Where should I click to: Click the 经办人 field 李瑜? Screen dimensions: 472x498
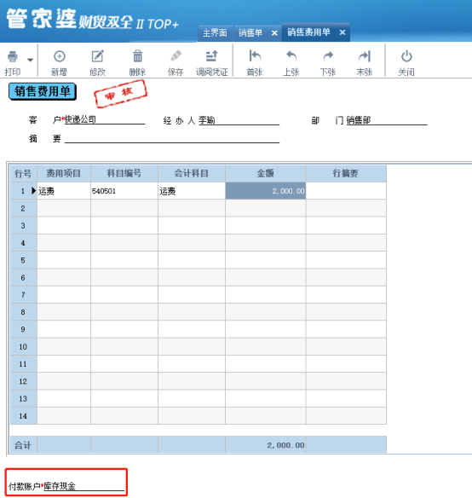coord(239,120)
